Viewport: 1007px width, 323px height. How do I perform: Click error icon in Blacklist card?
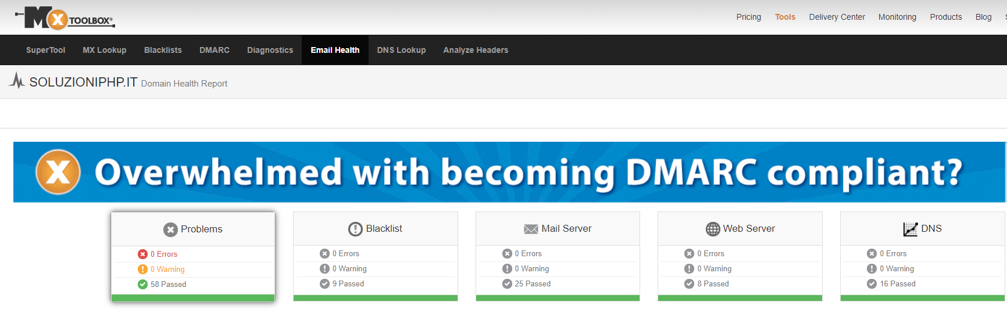pos(324,253)
